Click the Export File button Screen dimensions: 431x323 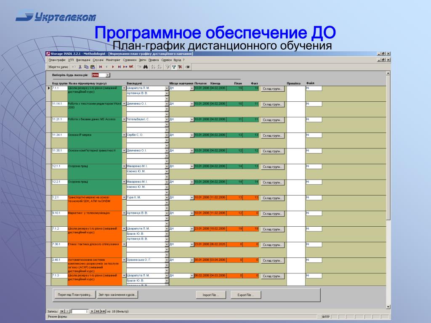[245, 295]
